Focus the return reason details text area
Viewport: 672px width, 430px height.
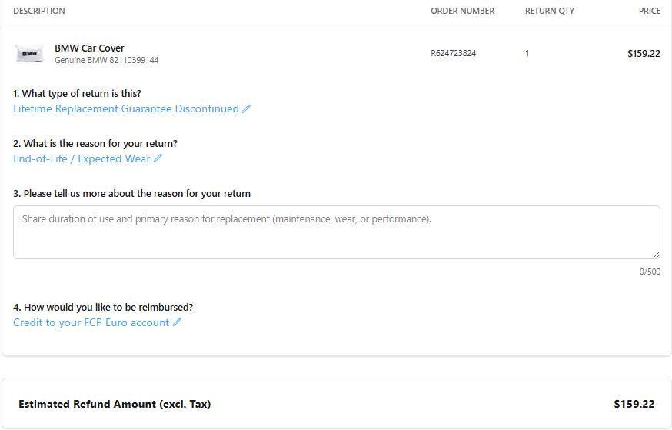coord(337,232)
